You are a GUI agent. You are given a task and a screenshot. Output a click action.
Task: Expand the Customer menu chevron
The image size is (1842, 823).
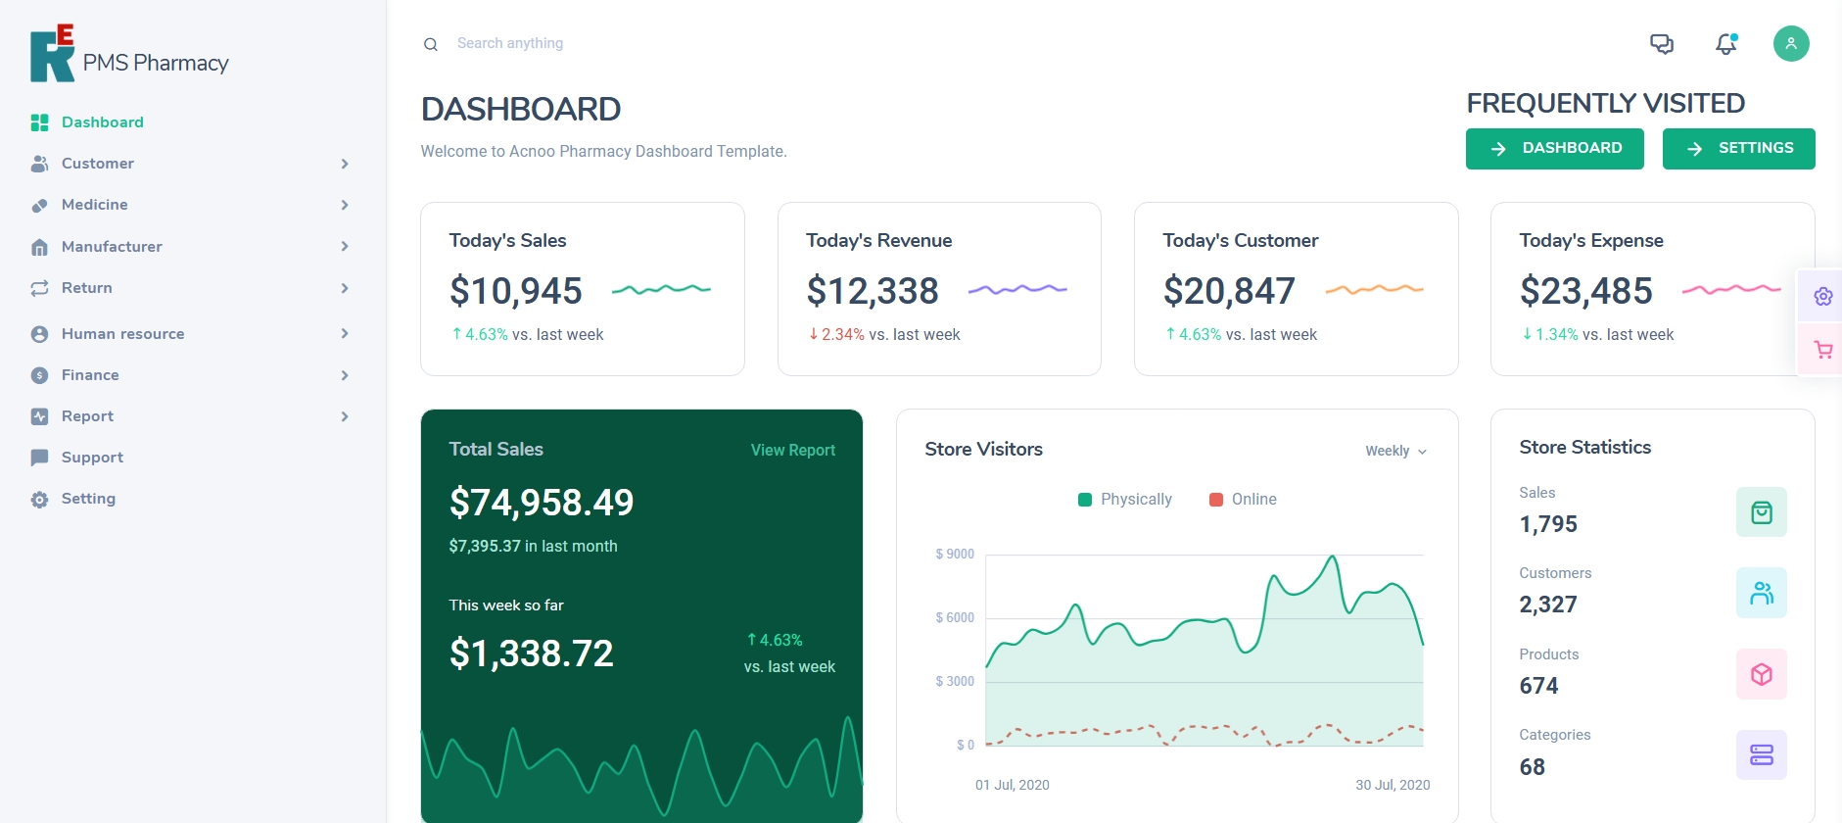(345, 164)
